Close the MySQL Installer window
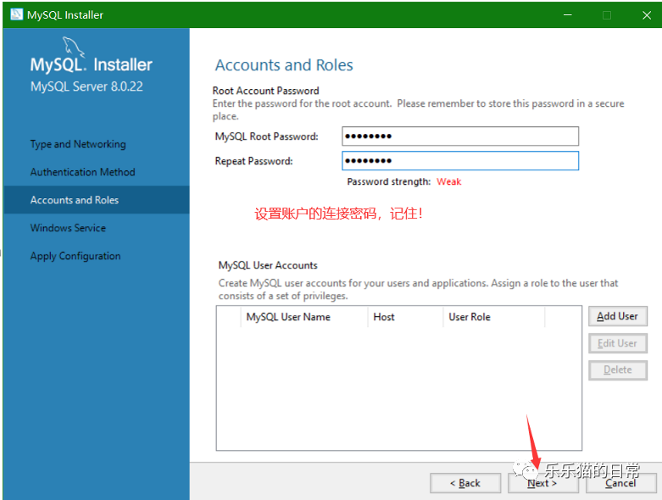 click(x=647, y=14)
